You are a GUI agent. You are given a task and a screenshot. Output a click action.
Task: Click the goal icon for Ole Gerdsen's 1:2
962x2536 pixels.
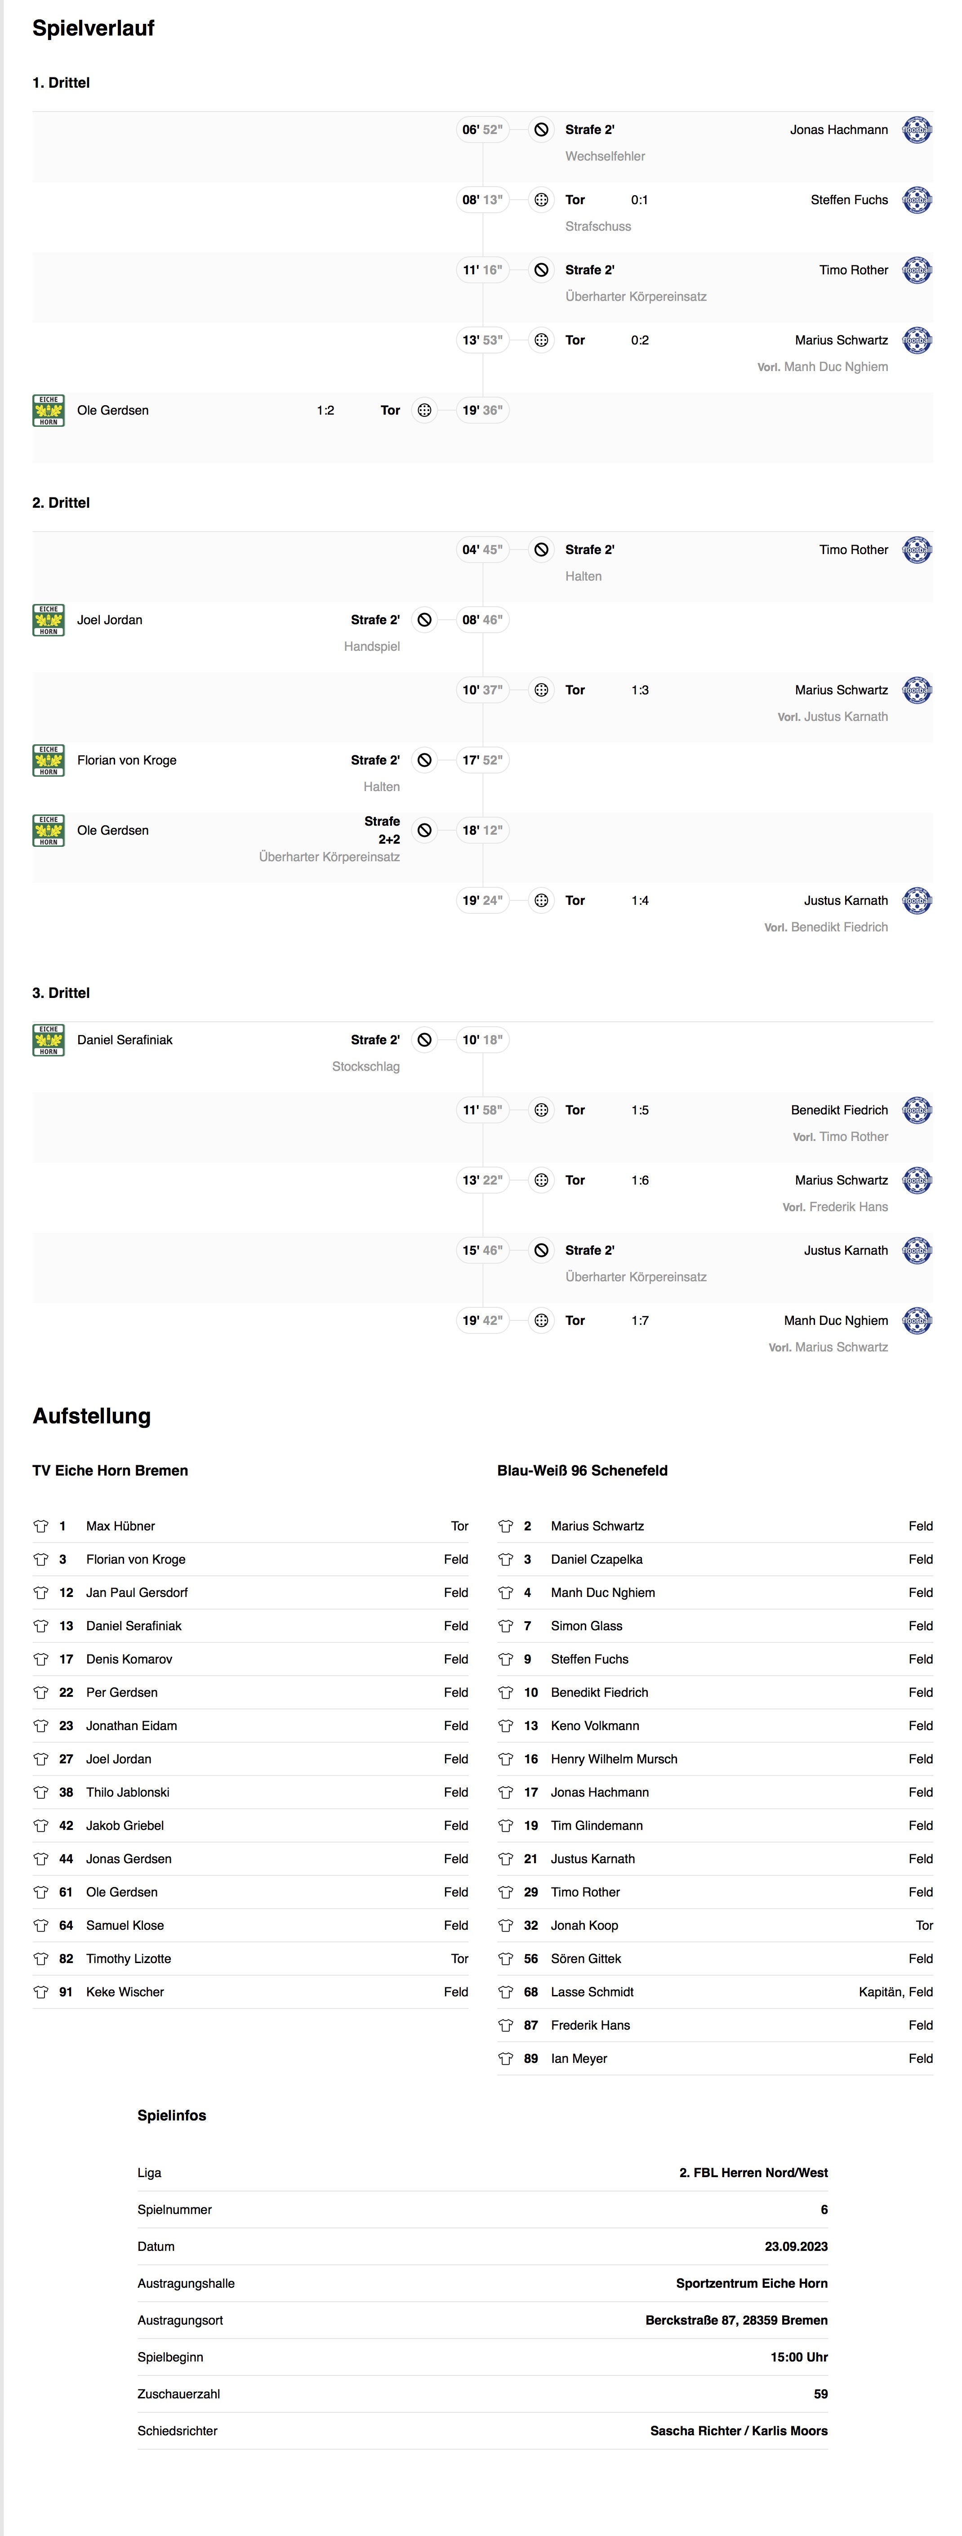(x=424, y=411)
